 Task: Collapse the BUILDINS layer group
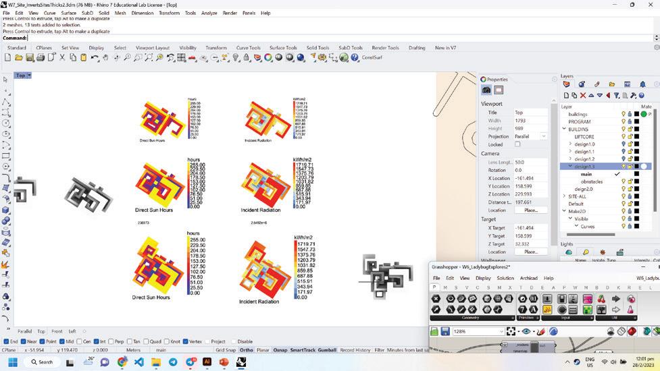click(x=564, y=129)
